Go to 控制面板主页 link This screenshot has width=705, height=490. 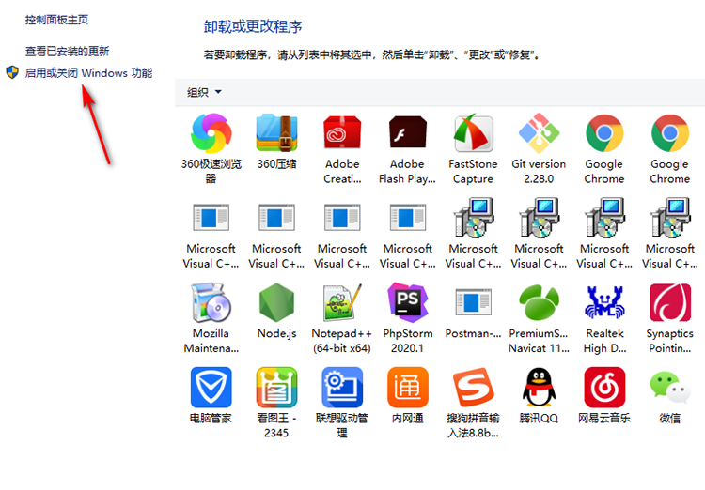pos(56,20)
